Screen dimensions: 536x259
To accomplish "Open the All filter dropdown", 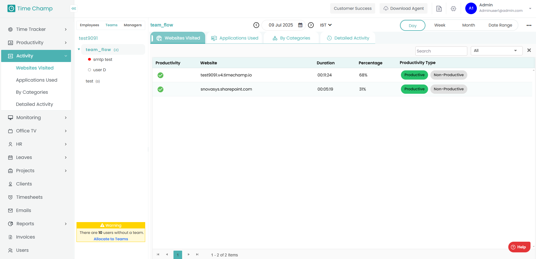I will 496,51.
